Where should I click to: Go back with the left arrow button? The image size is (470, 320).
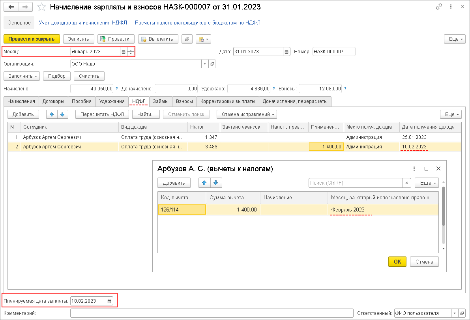point(11,7)
